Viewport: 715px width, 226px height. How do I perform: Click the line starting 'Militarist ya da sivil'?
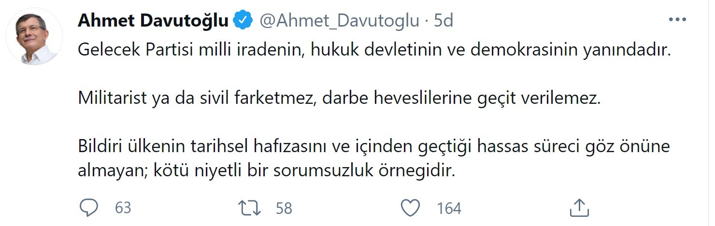pos(339,99)
